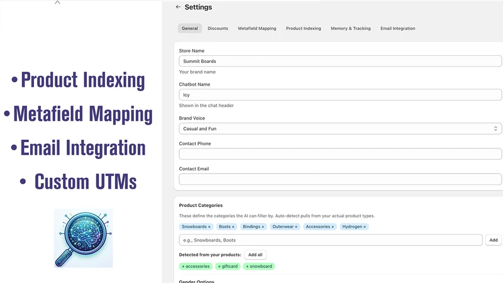Add detected accessories category
503x283 pixels.
click(x=196, y=266)
